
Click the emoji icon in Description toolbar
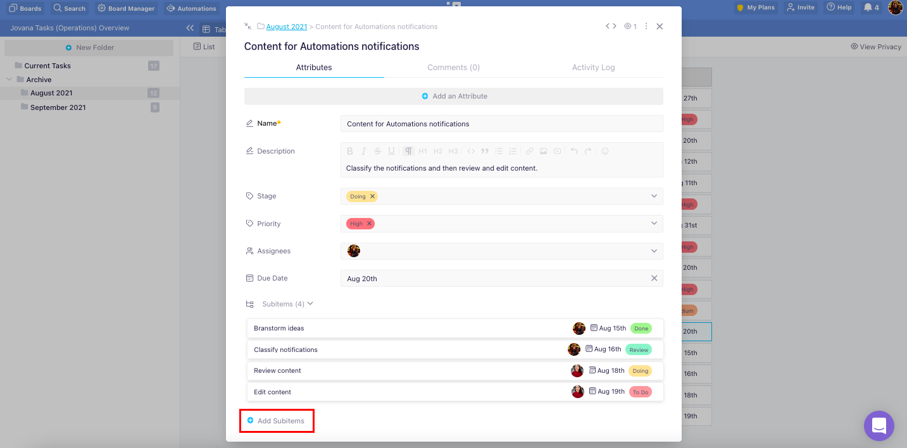(604, 151)
